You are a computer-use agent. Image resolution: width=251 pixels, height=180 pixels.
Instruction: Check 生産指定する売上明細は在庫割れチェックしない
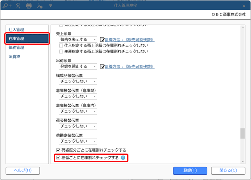(61, 51)
